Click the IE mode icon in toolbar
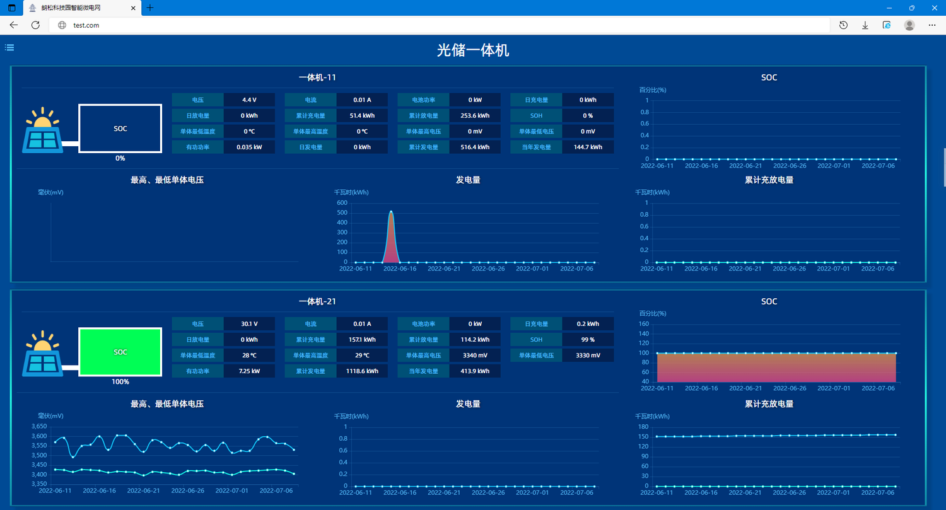This screenshot has width=946, height=510. (887, 25)
